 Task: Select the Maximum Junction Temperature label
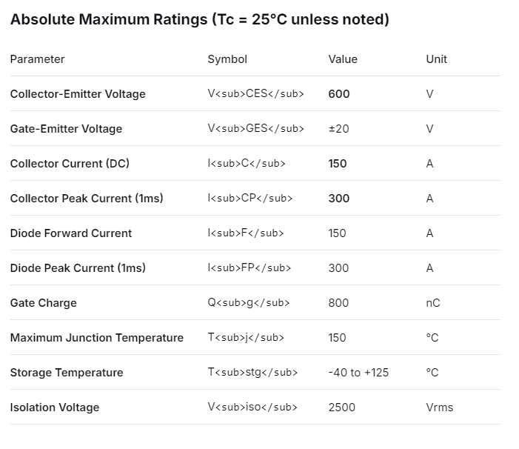(x=97, y=338)
